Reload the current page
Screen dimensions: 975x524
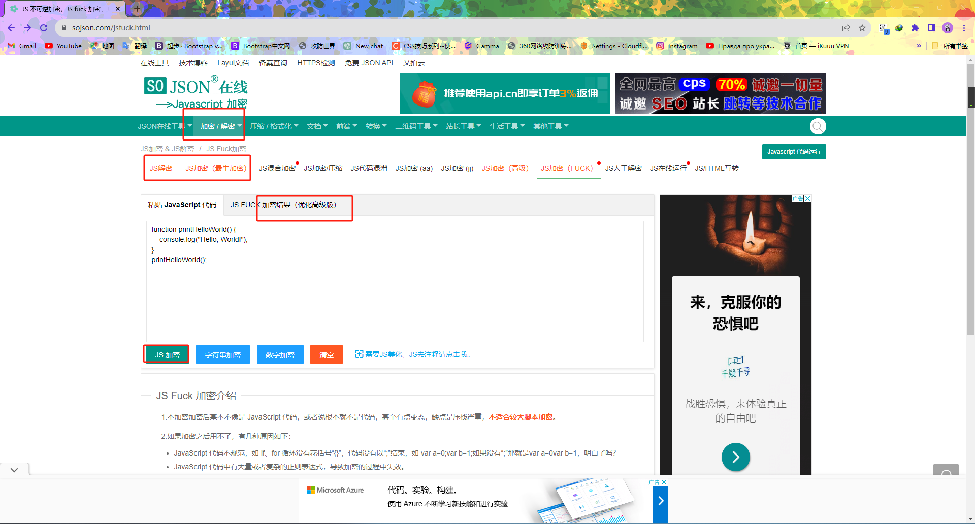[x=43, y=28]
